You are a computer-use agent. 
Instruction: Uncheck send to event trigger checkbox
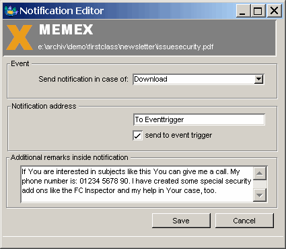[x=137, y=136]
